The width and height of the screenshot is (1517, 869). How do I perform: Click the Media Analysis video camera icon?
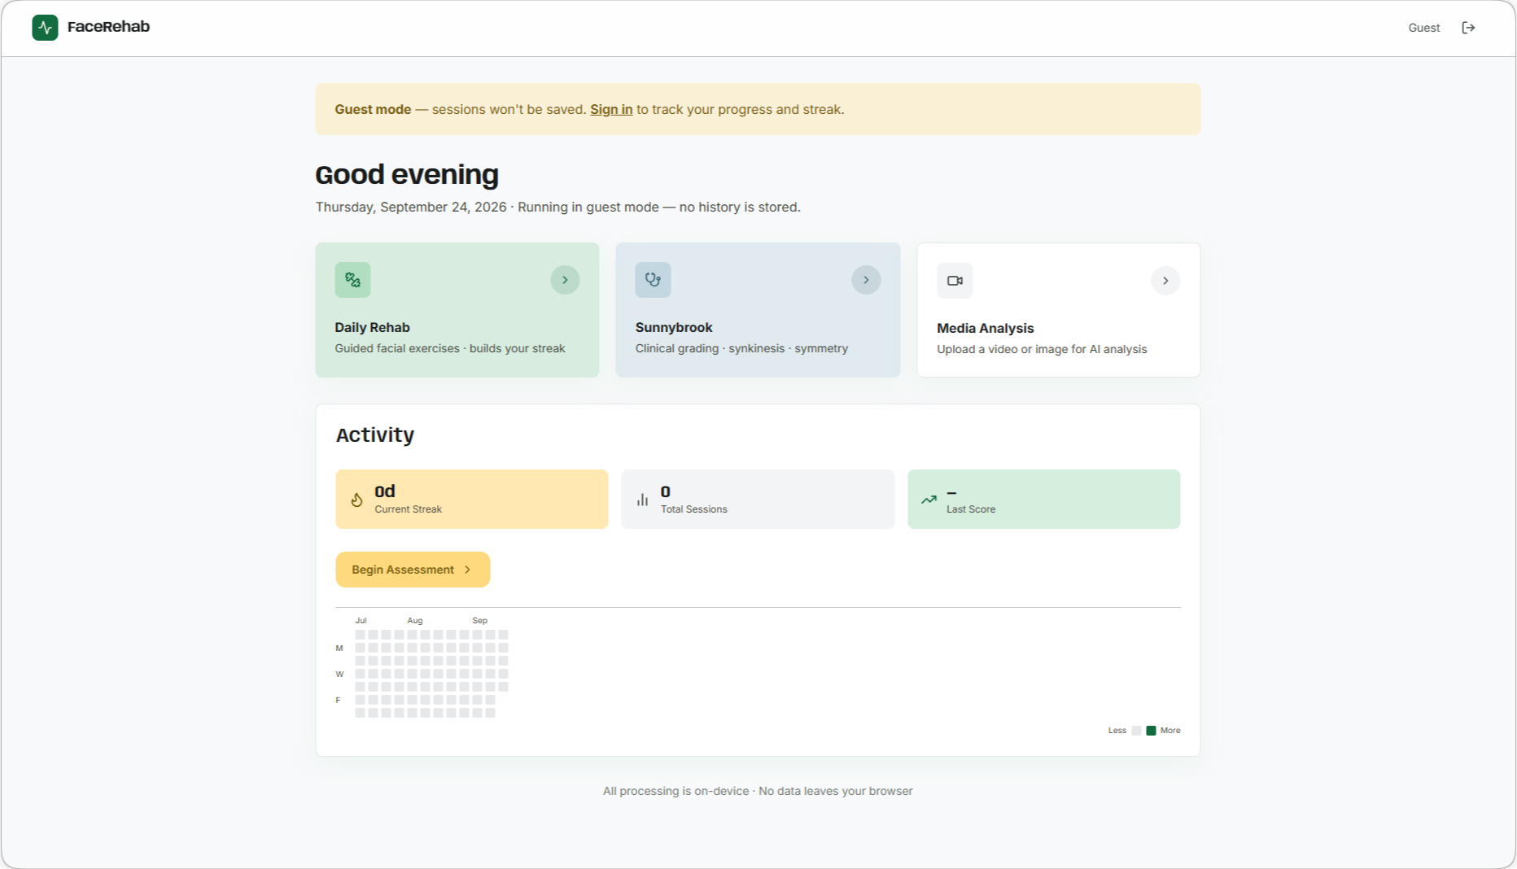tap(955, 281)
